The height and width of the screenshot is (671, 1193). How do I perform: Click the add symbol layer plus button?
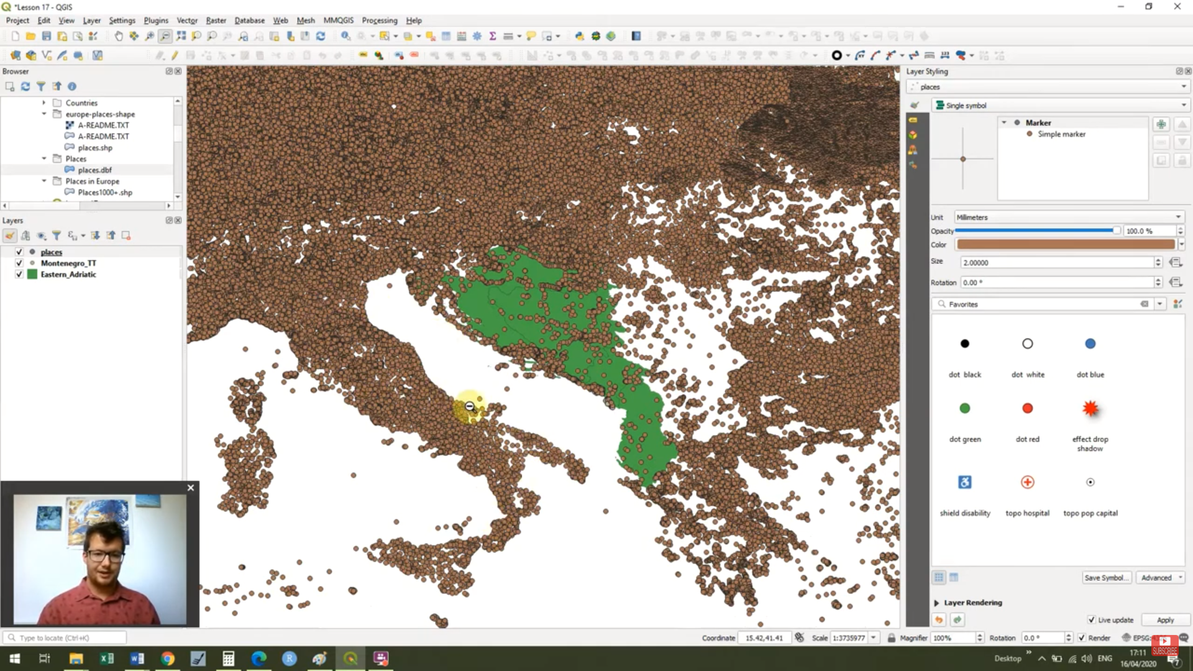(x=1161, y=124)
